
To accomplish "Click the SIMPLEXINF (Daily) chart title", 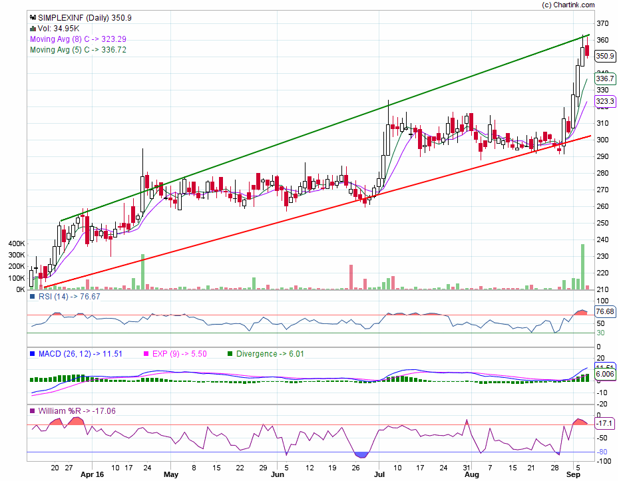I will point(83,18).
